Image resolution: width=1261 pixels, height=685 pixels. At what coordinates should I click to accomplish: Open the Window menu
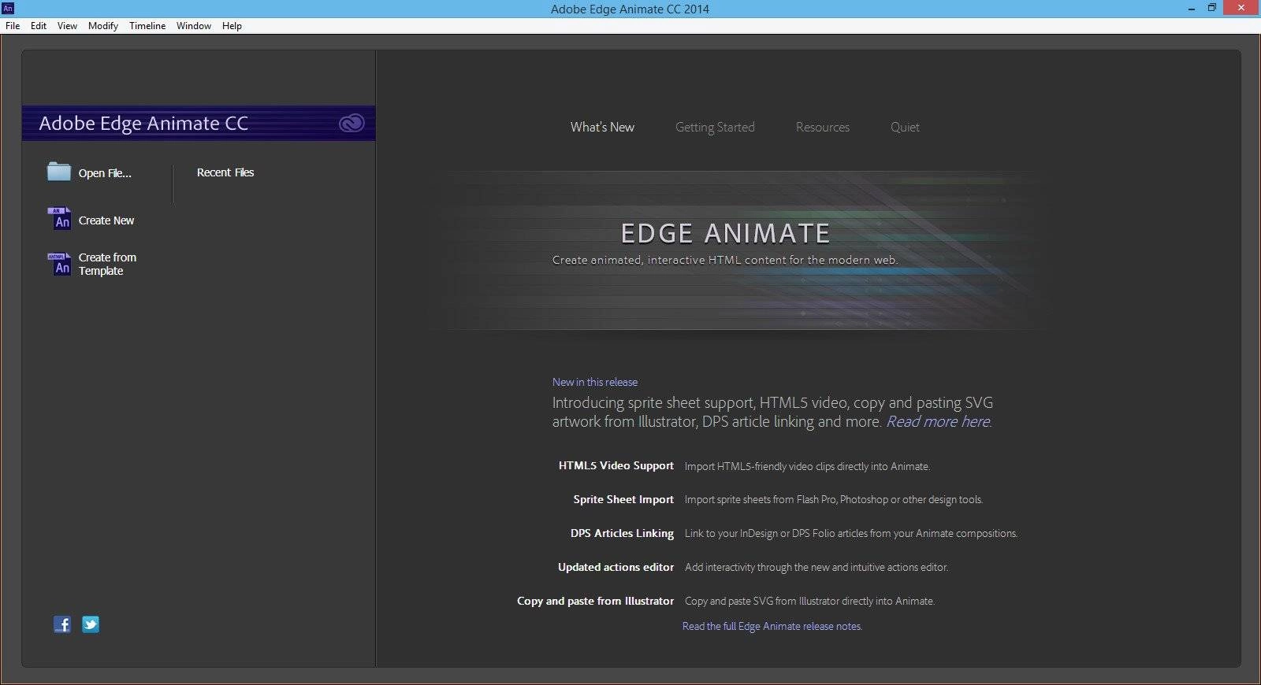pos(194,26)
